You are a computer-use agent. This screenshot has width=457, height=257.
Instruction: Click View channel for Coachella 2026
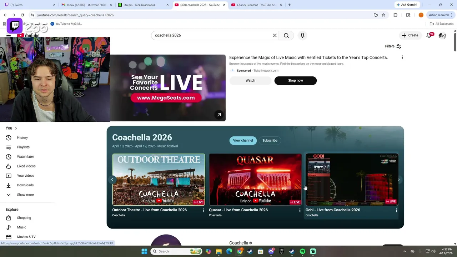click(x=243, y=141)
